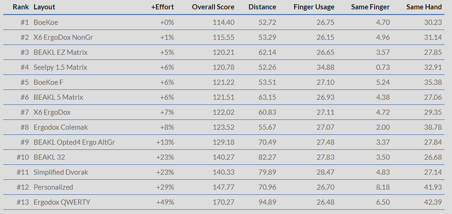
Task: Select BEAKL Opted4 Ergo AltGr layout
Action: pos(74,142)
